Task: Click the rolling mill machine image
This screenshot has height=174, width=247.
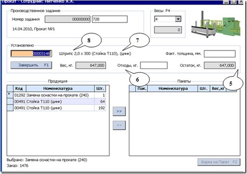Action: coord(216,24)
